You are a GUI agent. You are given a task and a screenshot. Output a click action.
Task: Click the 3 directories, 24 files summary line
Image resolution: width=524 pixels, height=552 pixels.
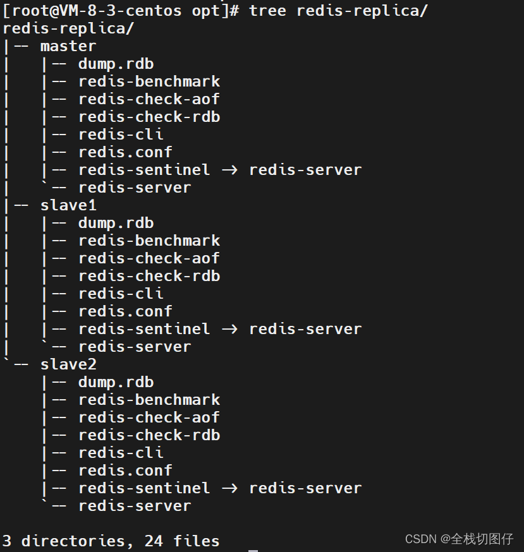point(111,541)
